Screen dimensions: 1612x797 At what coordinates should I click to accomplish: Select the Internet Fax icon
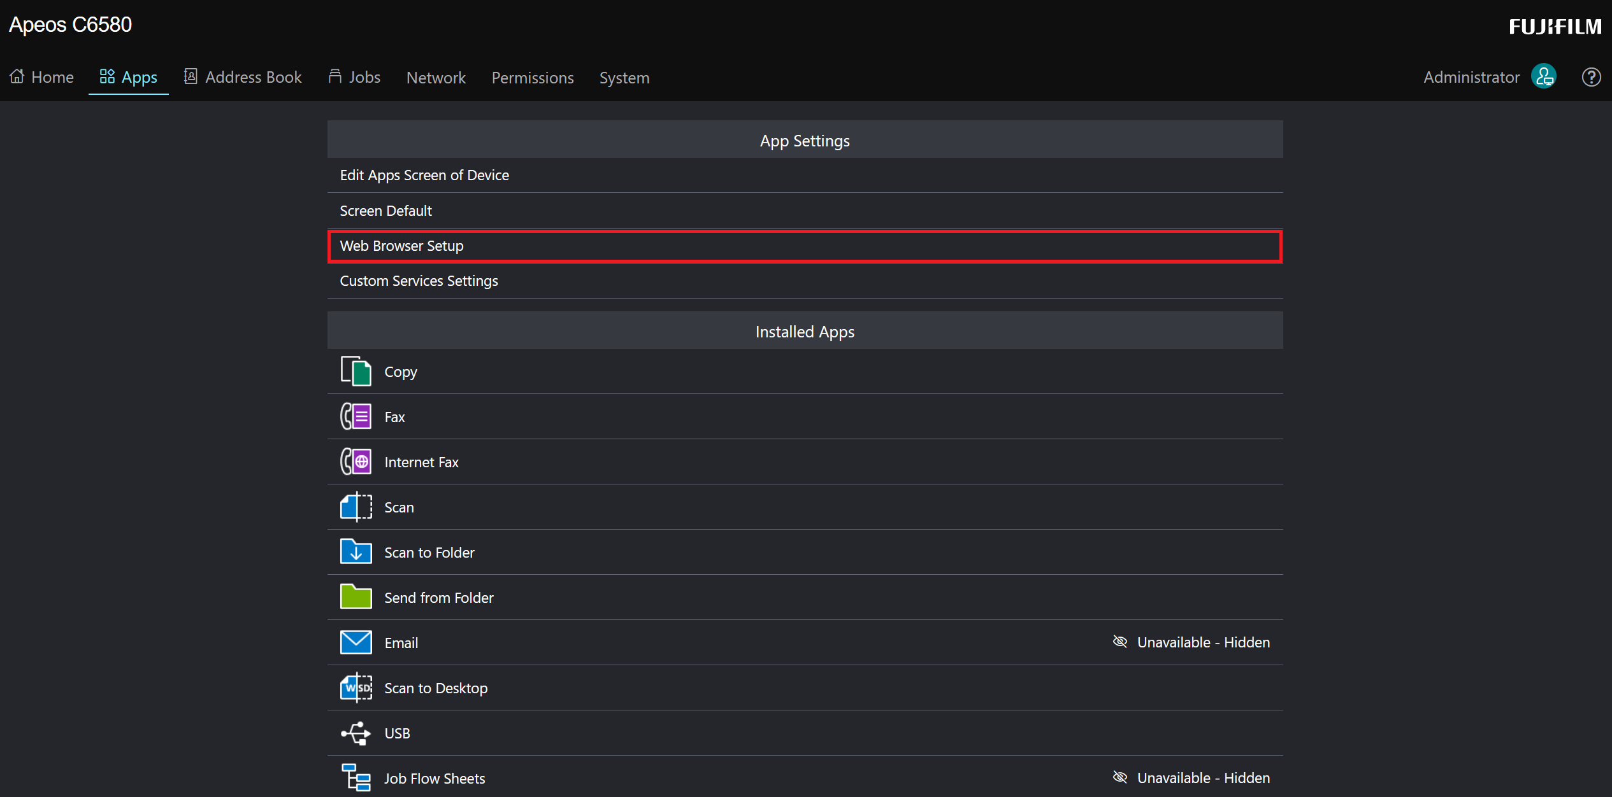[x=356, y=462]
